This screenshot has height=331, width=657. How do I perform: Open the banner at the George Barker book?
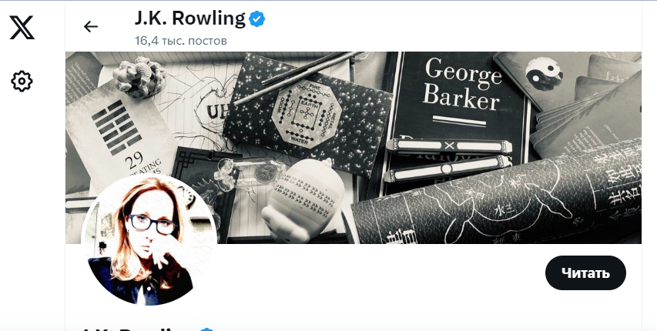[x=461, y=88]
